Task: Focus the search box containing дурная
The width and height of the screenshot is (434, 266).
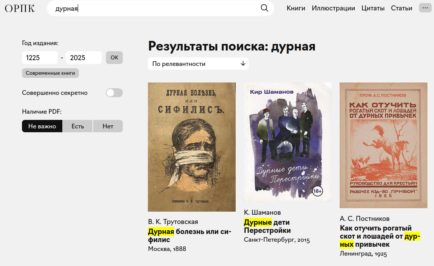Action: [x=154, y=8]
